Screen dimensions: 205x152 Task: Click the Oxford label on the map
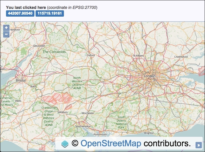click(x=91, y=55)
